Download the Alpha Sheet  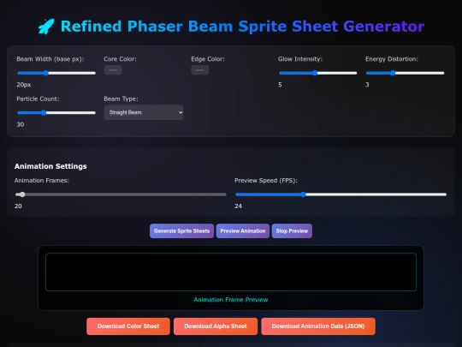point(216,326)
